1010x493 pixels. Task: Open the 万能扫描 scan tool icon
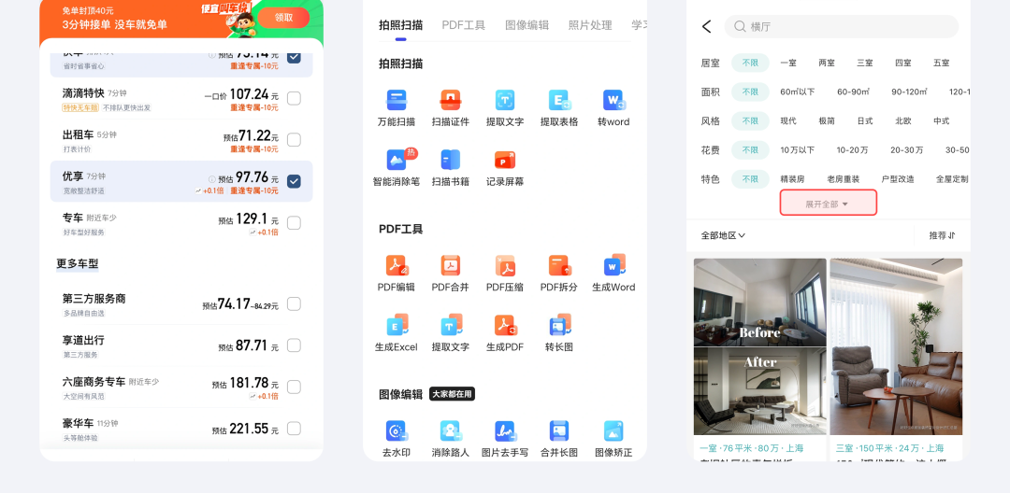point(397,101)
